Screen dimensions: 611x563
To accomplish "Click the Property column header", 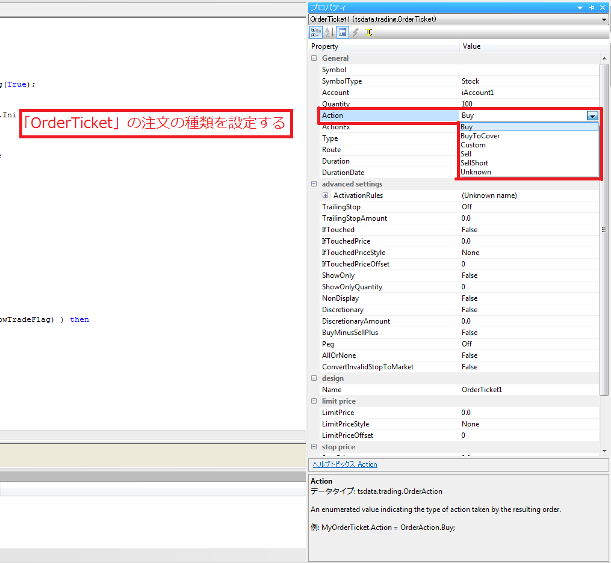I will (384, 46).
